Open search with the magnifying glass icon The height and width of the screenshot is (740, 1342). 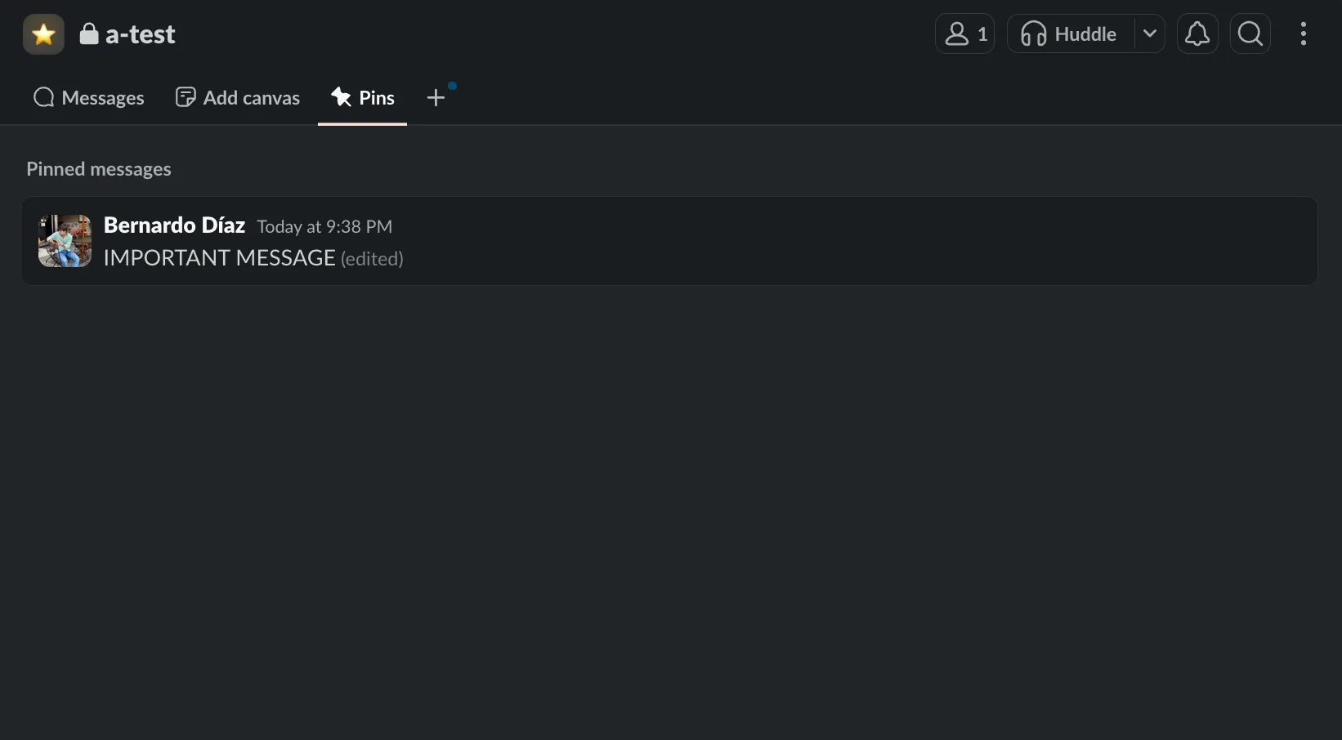[x=1250, y=34]
